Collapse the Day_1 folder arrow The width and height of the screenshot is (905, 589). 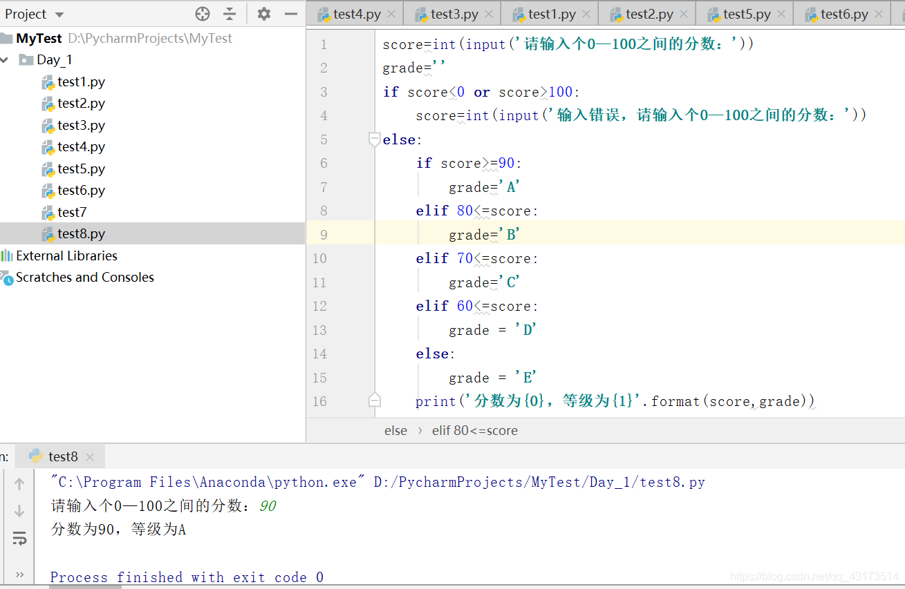pos(5,60)
